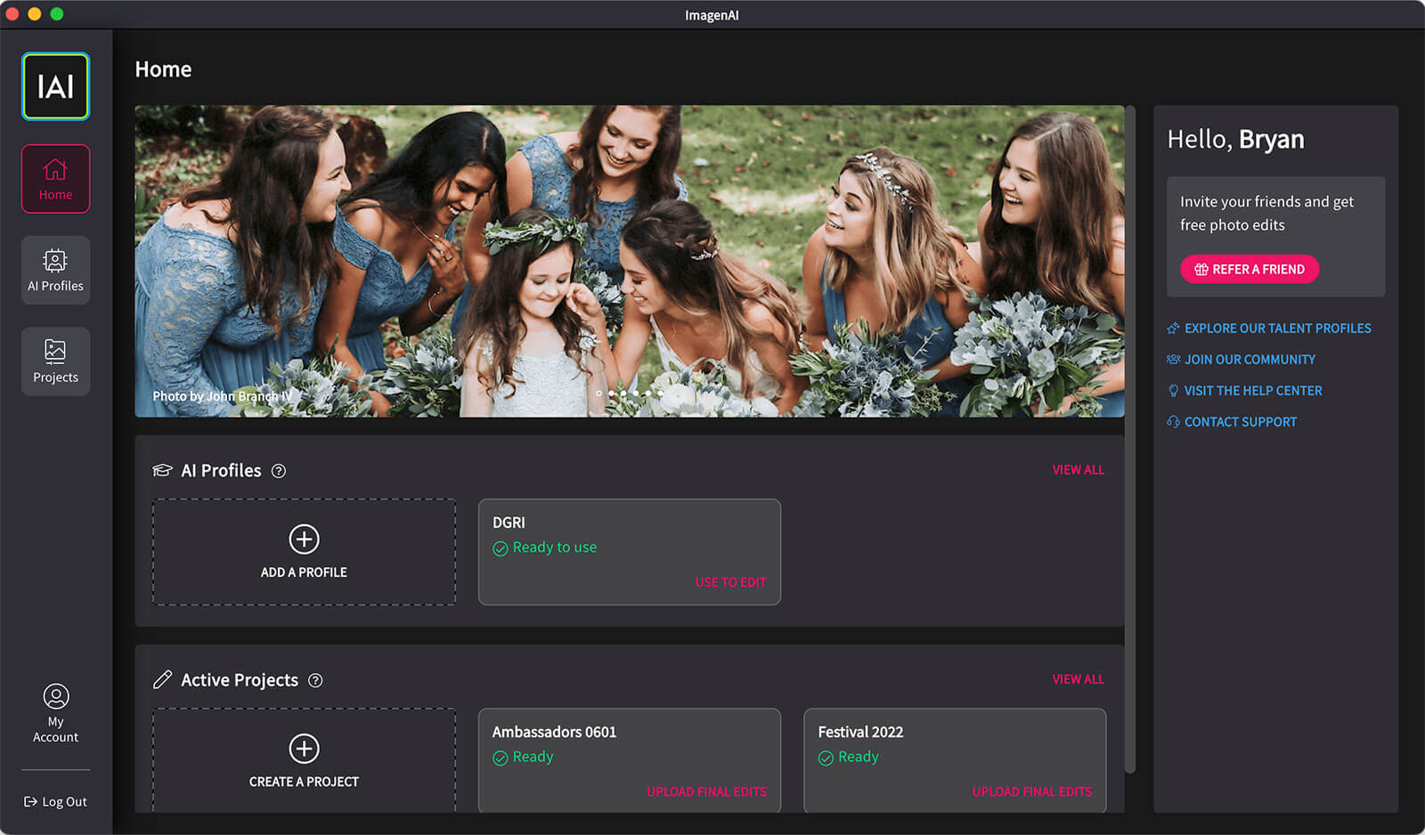
Task: Click the help icon beside AI Profiles
Action: coord(279,471)
